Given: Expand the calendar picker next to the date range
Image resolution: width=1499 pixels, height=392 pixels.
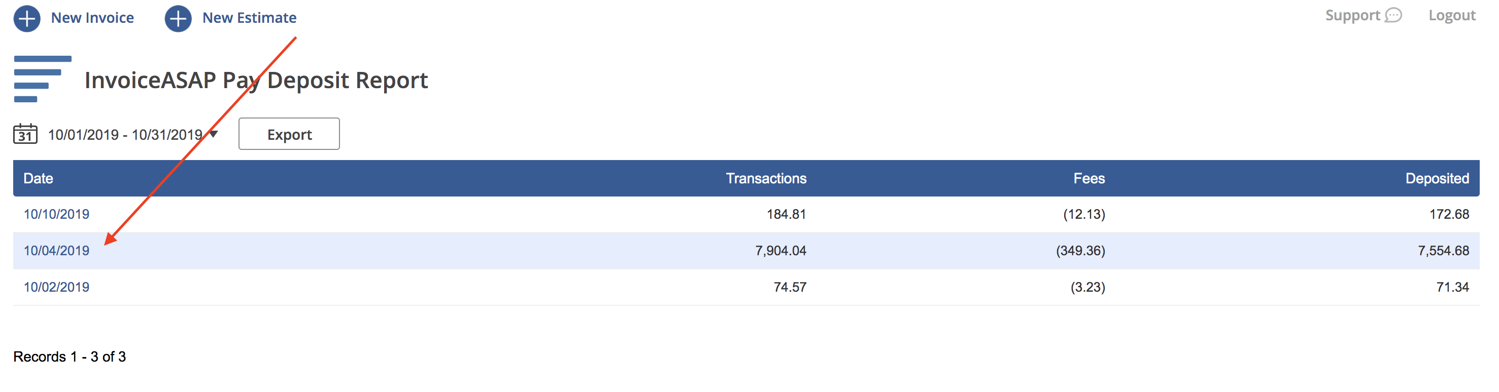Looking at the screenshot, I should point(24,134).
